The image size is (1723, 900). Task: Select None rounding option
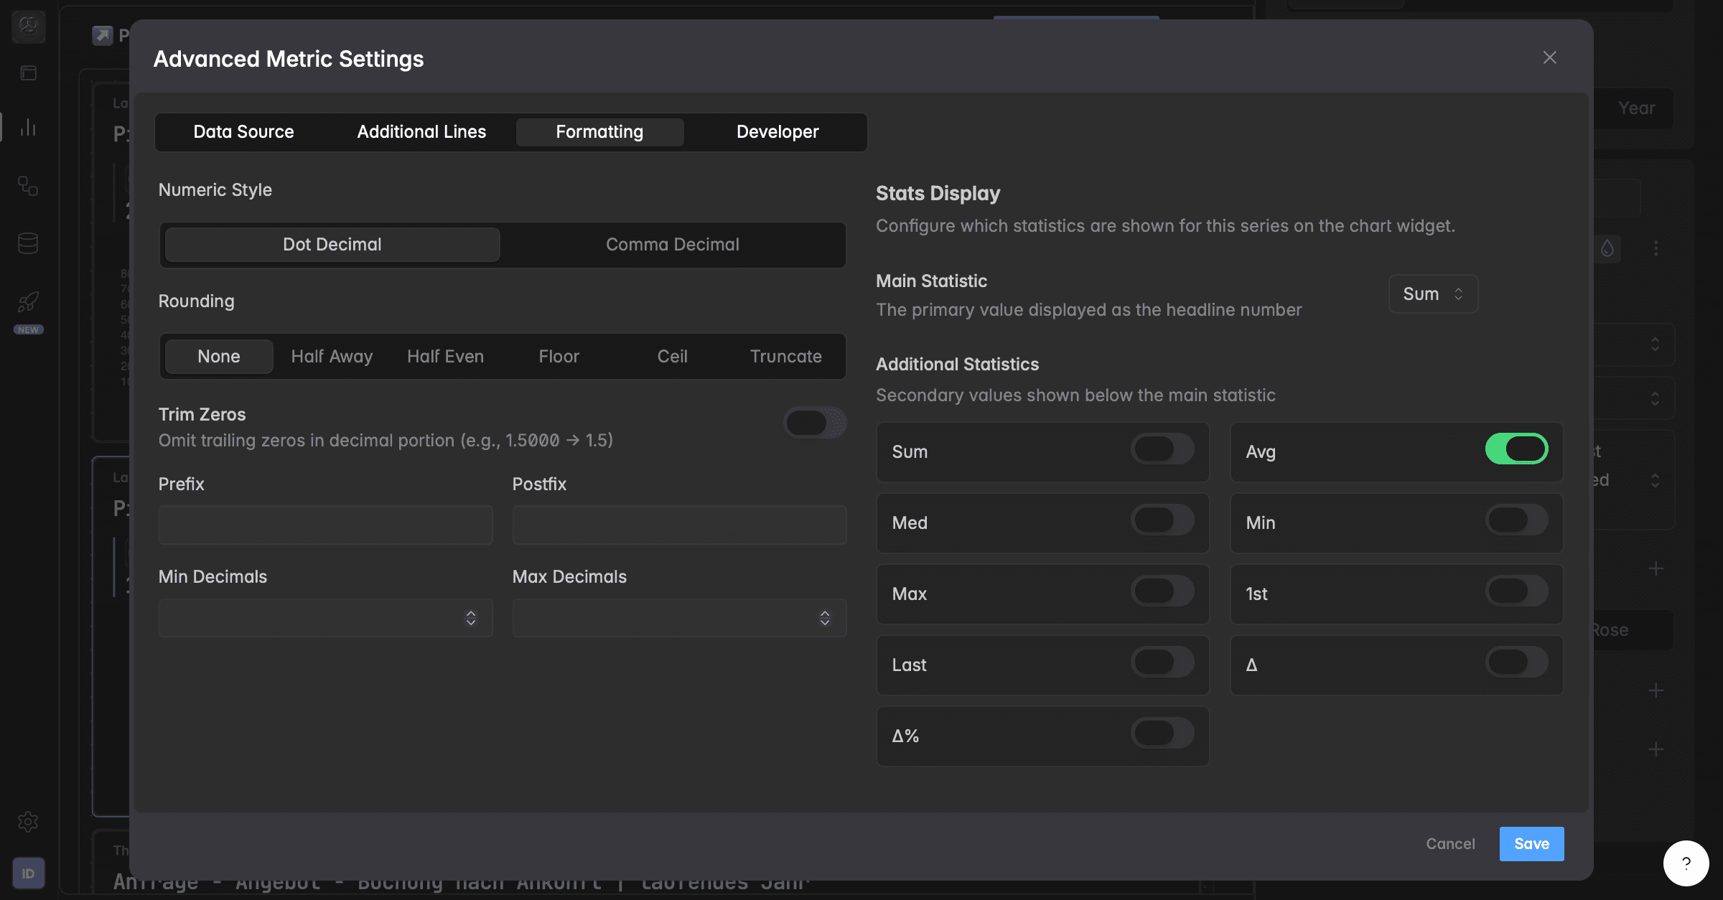219,357
